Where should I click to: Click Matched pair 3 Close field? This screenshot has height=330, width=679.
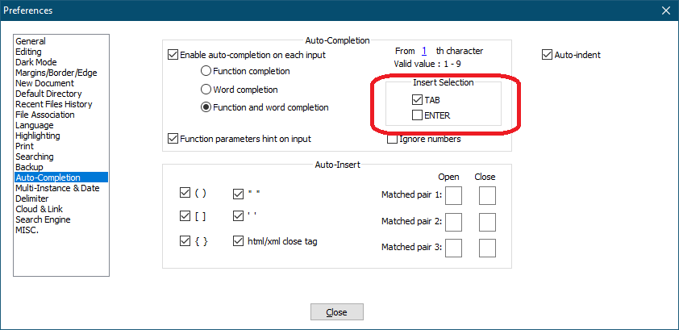tap(487, 249)
